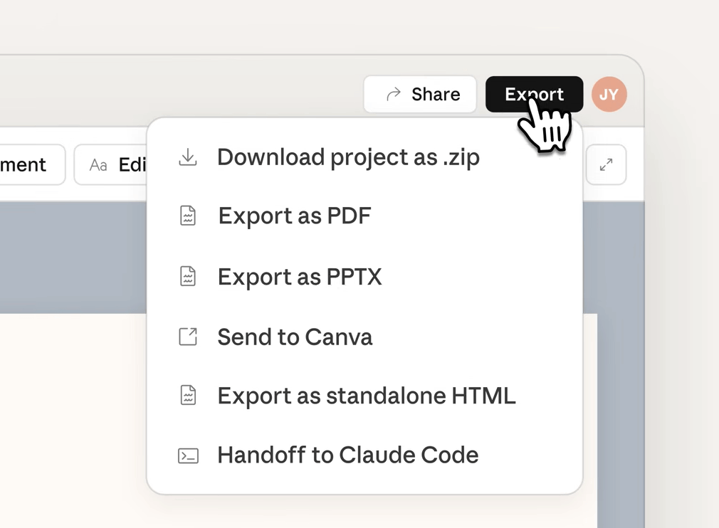Select Handoff to Claude Code
This screenshot has width=719, height=528.
(347, 455)
